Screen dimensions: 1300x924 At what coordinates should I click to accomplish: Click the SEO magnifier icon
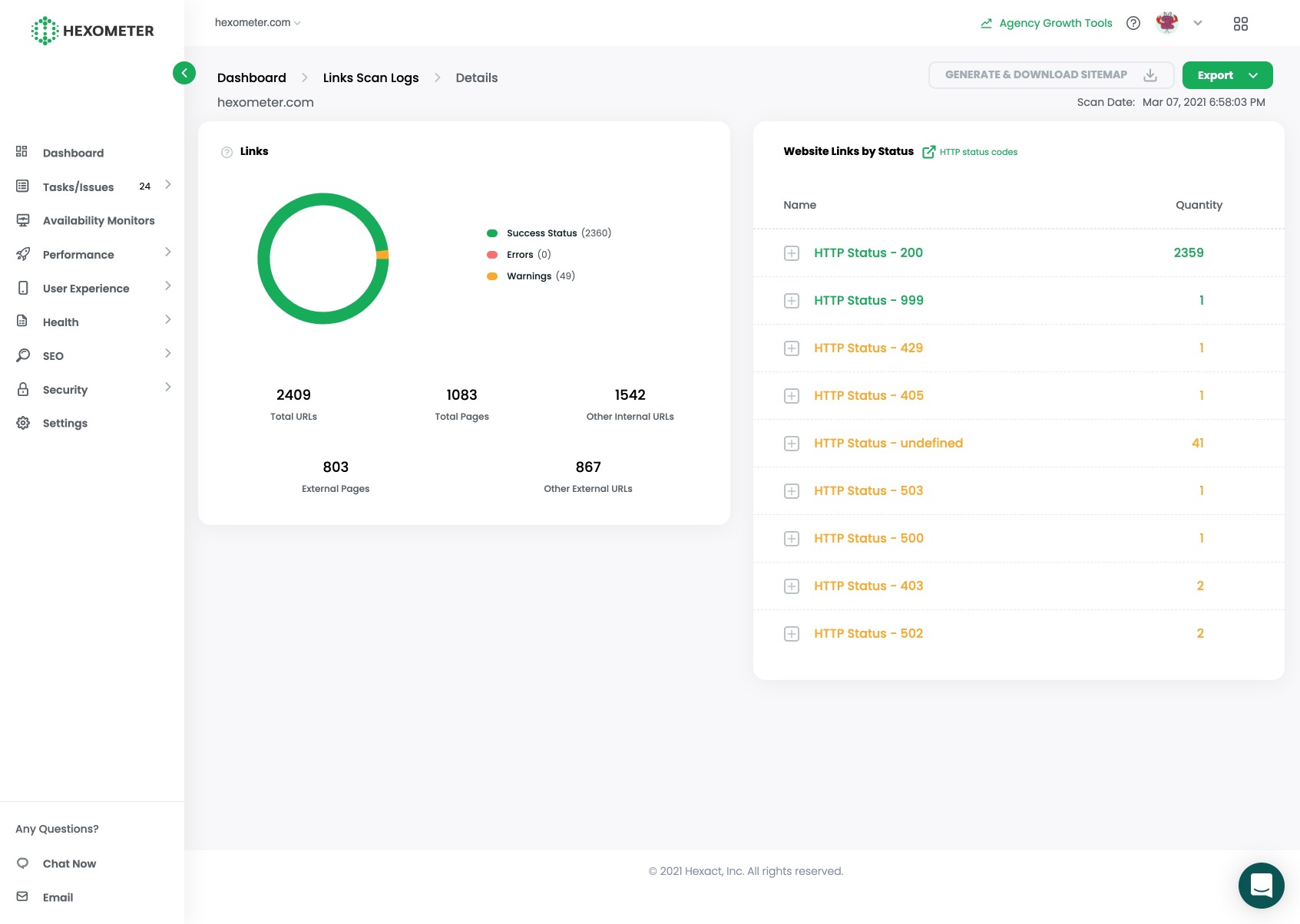pos(23,355)
